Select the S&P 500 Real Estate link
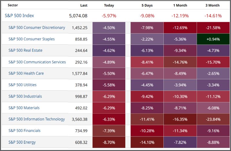 point(25,50)
